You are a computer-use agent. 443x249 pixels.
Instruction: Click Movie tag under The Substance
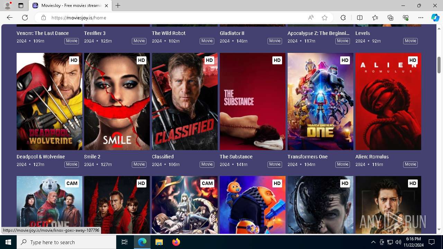pos(275,164)
